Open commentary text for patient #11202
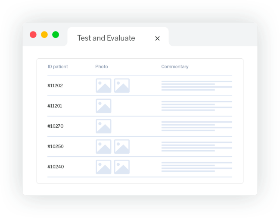280x218 pixels. [x=196, y=85]
